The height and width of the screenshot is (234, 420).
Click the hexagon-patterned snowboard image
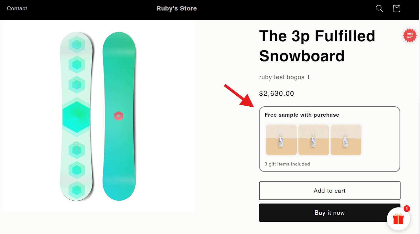click(77, 116)
